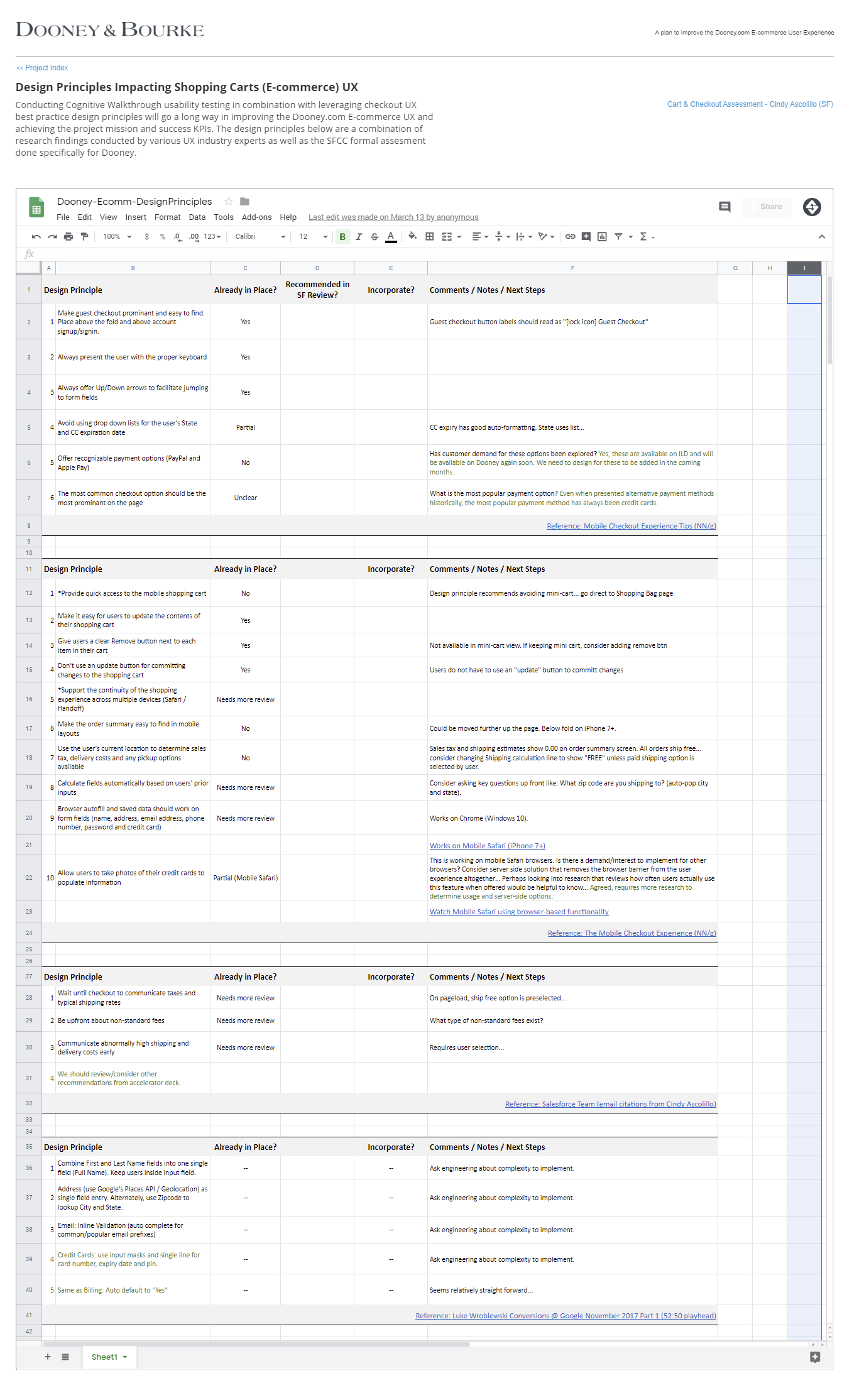The image size is (847, 1400).
Task: Open comments history icon
Action: click(x=724, y=207)
